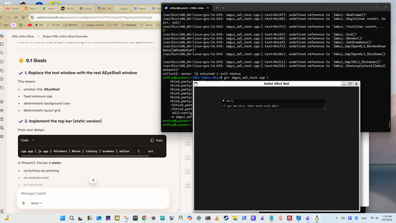396x223 pixels.
Task: Click 'fixed minimum size' list item
Action: [38, 97]
